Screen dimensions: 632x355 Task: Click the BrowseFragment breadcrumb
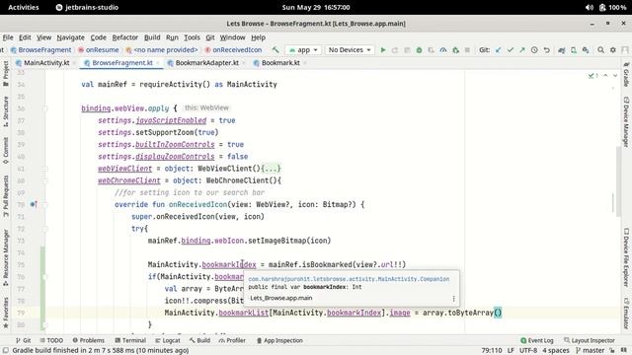coord(40,50)
